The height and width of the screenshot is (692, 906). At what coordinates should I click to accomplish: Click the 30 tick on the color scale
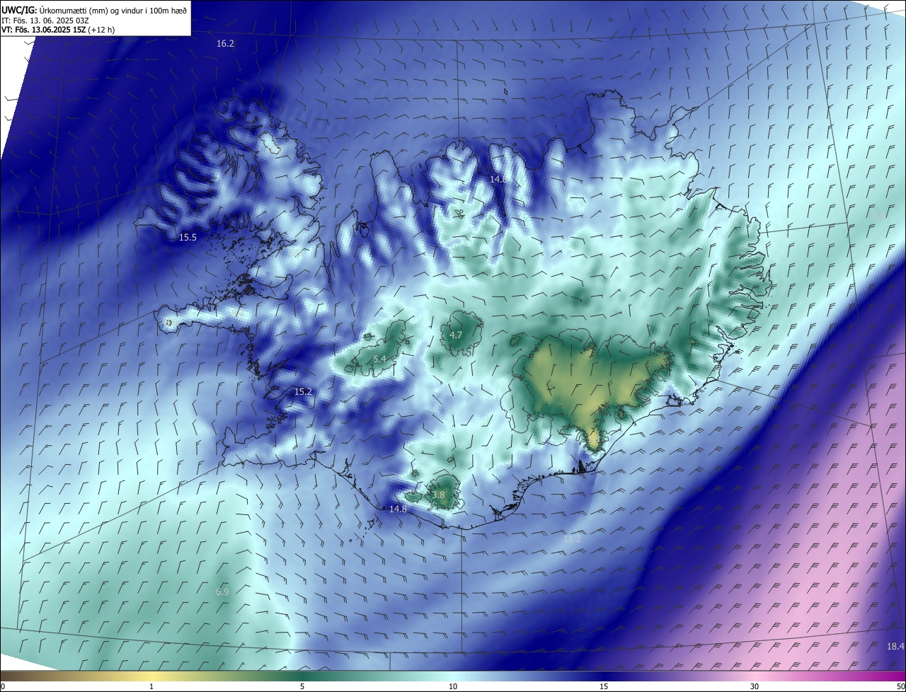click(x=755, y=686)
